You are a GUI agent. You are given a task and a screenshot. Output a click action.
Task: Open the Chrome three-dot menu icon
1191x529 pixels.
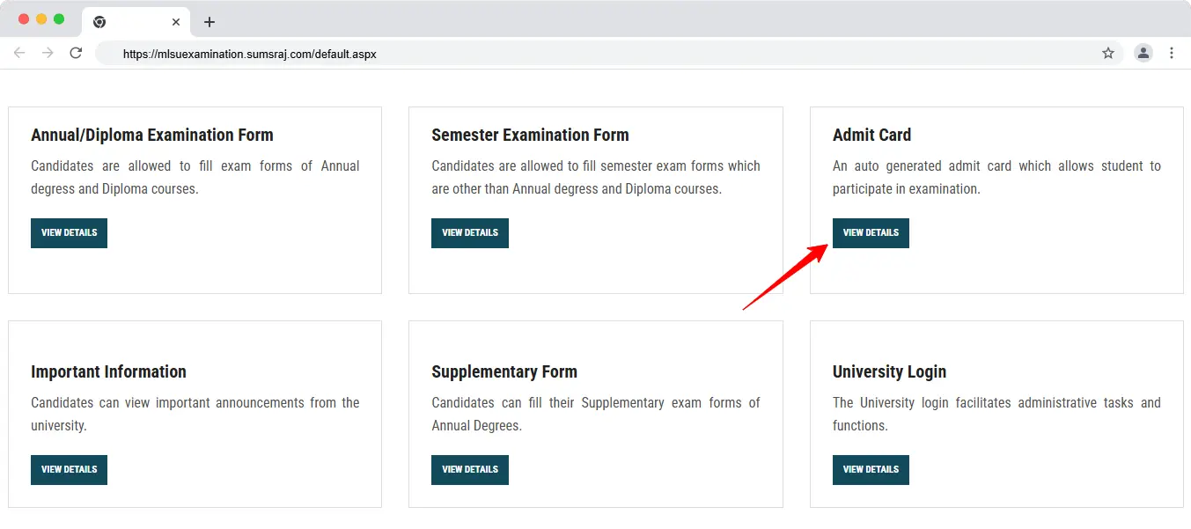point(1172,53)
